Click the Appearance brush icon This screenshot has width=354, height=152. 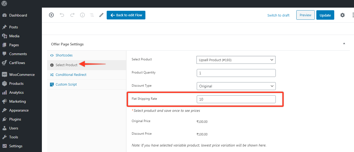point(4,110)
